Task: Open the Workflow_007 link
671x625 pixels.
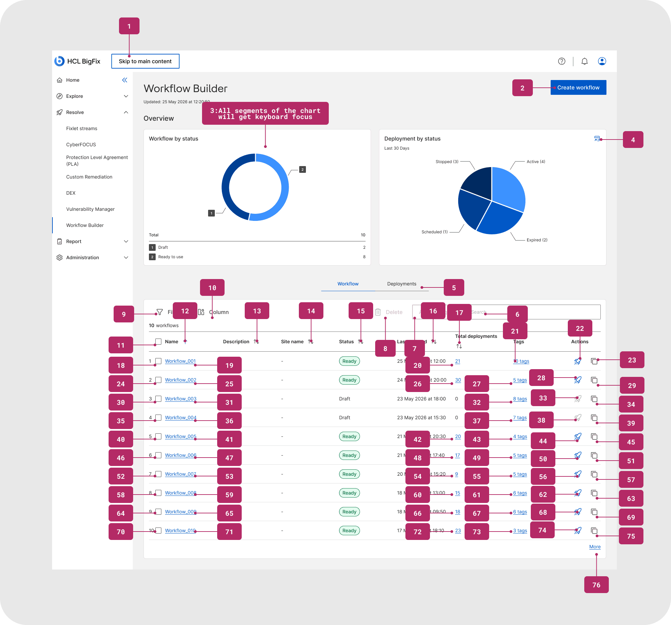Action: click(180, 474)
